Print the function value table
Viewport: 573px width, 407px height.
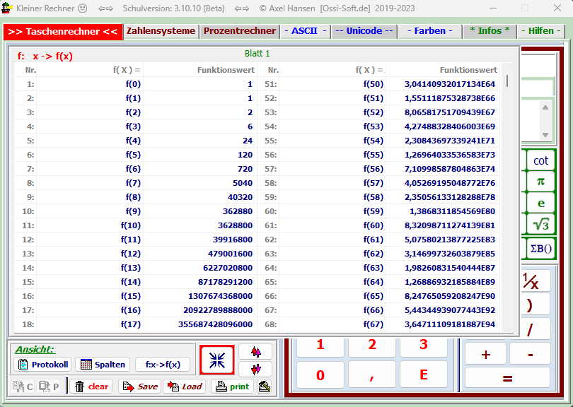pyautogui.click(x=232, y=387)
